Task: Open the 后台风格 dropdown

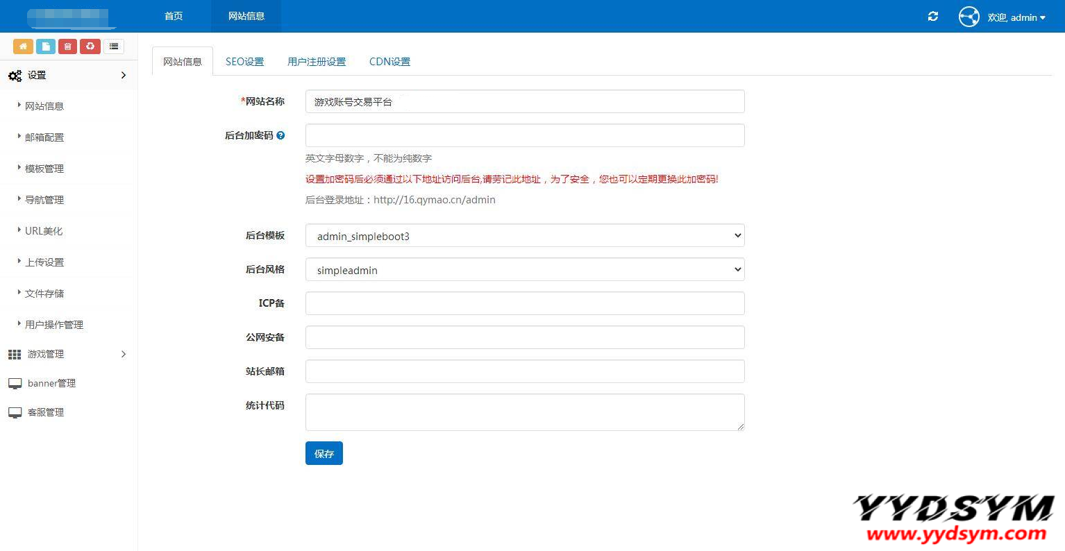Action: coord(524,269)
